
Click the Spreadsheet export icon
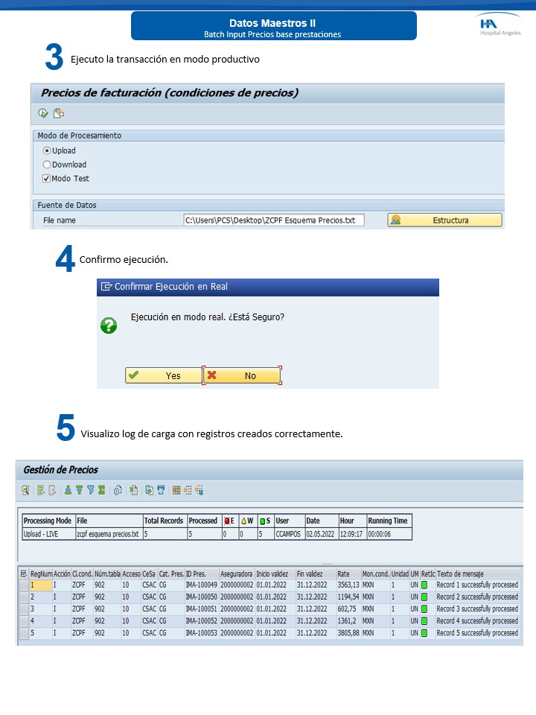(133, 490)
